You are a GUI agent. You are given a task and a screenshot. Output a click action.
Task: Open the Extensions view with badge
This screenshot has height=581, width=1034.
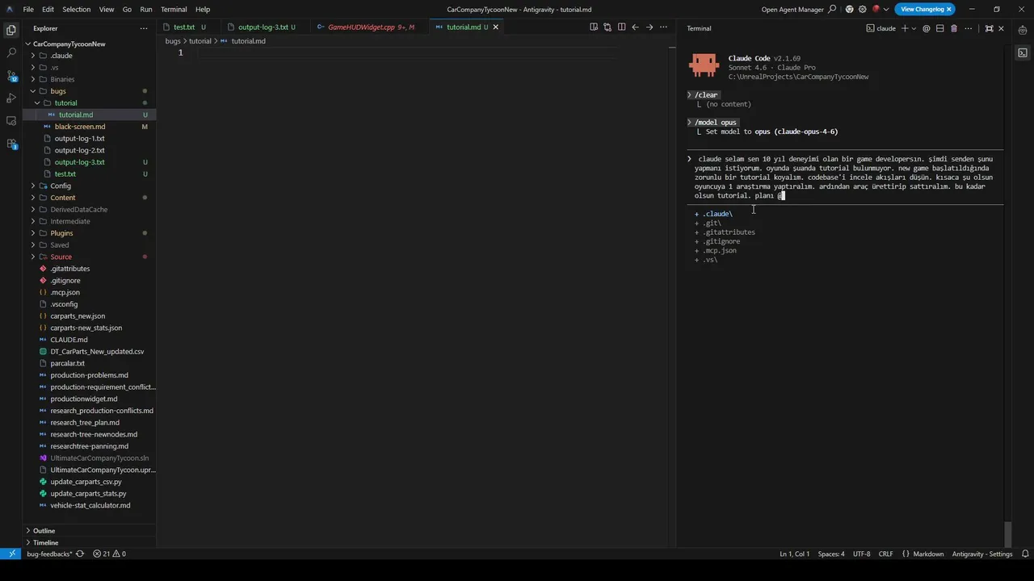pos(11,144)
